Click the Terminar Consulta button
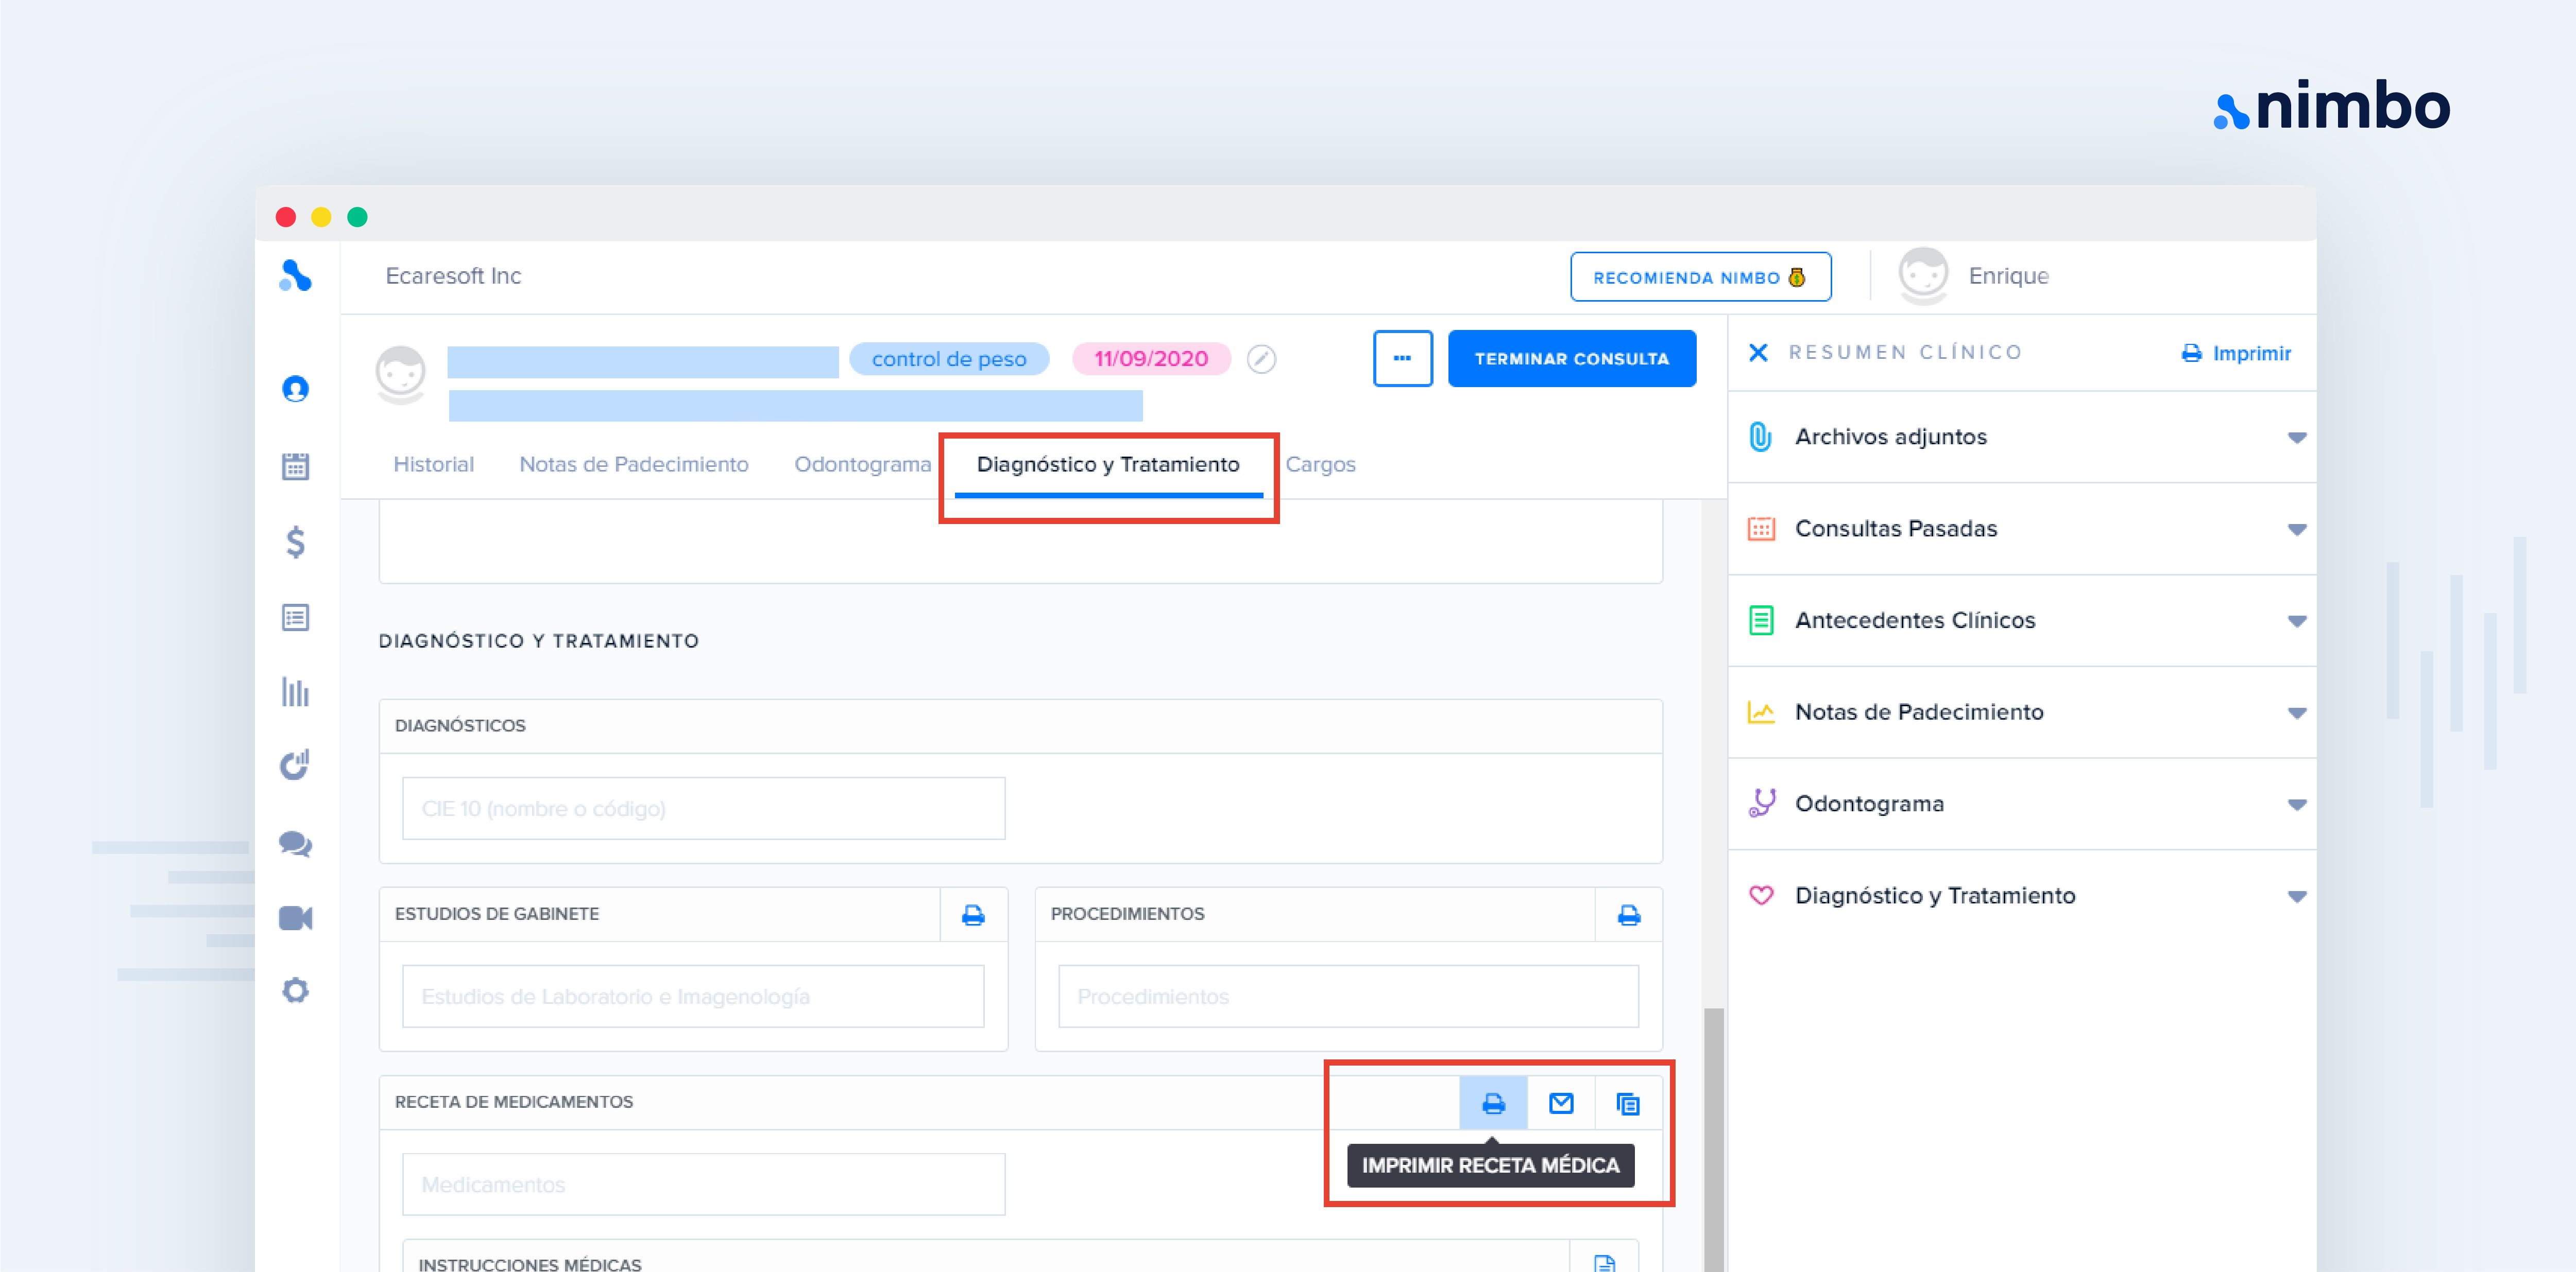Viewport: 2576px width, 1272px height. [1571, 359]
